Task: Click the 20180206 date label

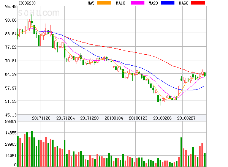Action: click(162, 118)
